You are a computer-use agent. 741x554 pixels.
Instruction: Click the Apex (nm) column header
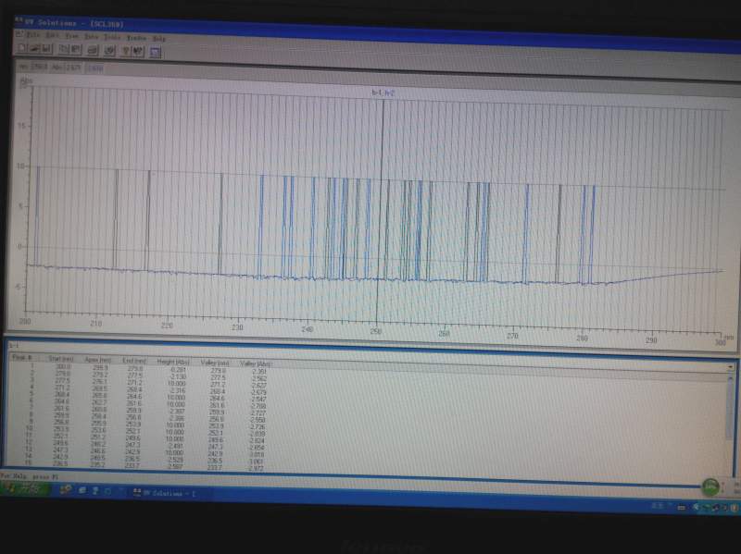click(x=98, y=360)
